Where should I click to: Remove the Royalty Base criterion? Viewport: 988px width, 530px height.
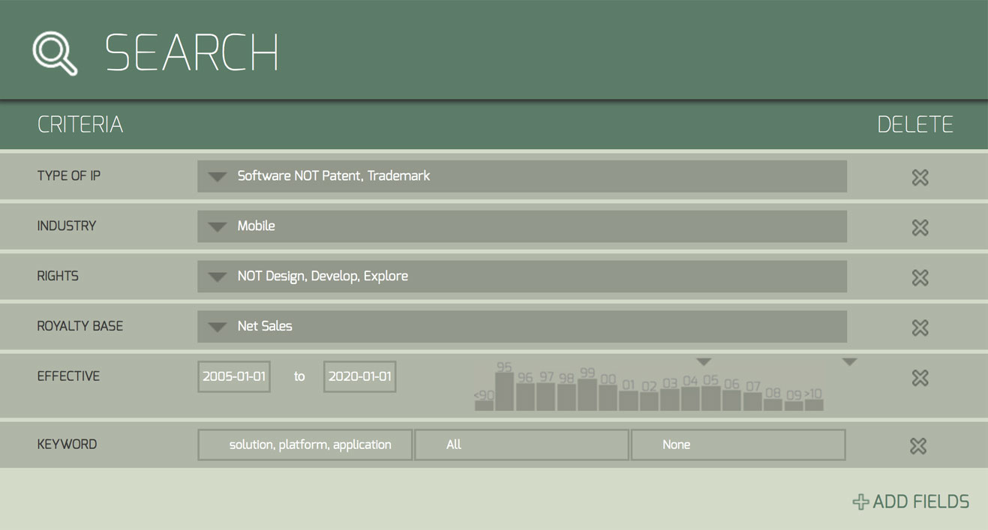click(920, 328)
